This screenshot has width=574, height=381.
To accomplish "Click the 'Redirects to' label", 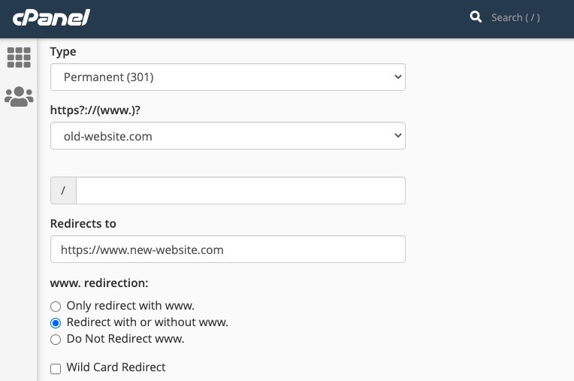I will [83, 224].
